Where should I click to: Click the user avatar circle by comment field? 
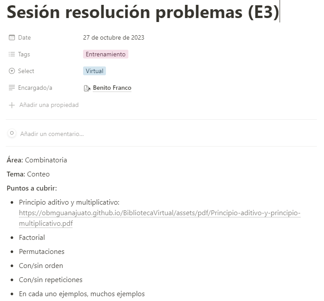[12, 133]
